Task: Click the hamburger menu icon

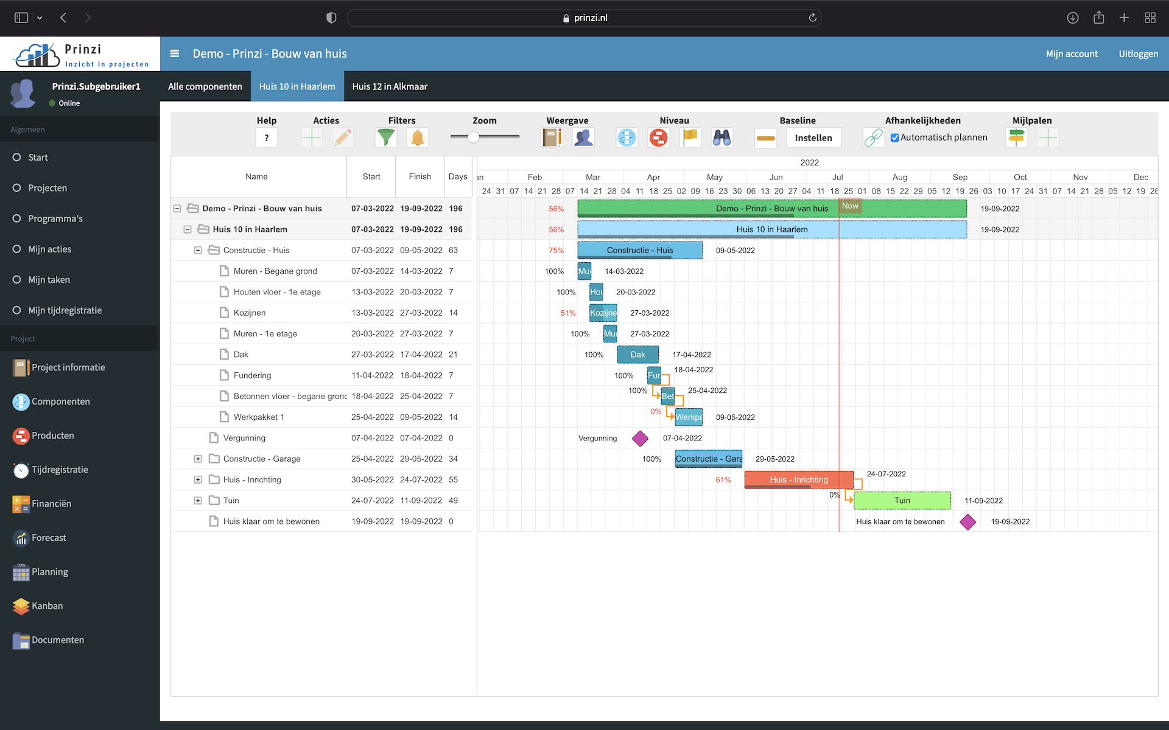Action: (175, 54)
